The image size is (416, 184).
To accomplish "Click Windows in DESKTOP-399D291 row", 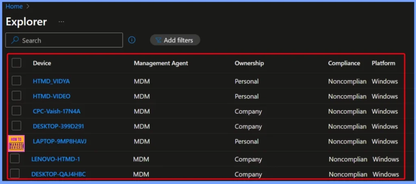I will [385, 127].
